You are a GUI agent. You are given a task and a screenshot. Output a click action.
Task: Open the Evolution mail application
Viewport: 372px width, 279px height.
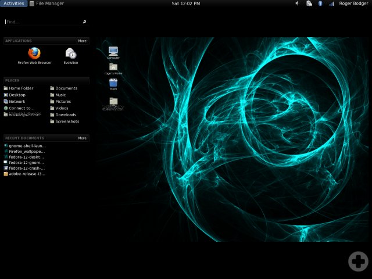coord(70,54)
